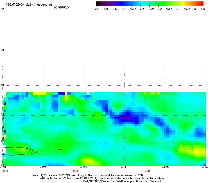The image size is (208, 183).
Task: Select the 'Data buffer is 22 hrs' note line
Action: (102, 178)
